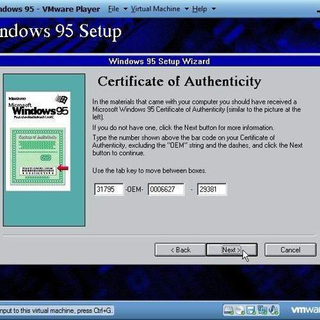Viewport: 320px width, 320px height.
Task: Focus the middle key field 0006627
Action: coord(166,189)
